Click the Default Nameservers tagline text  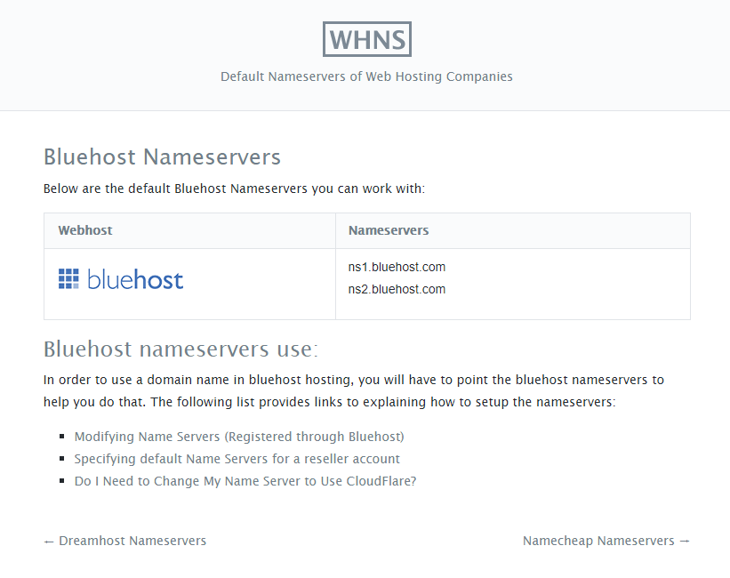point(366,76)
